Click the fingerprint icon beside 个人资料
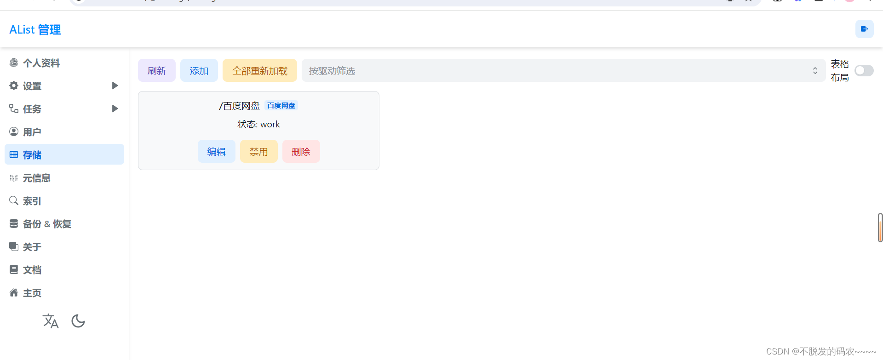Screen dimensions: 883x360 (14, 63)
